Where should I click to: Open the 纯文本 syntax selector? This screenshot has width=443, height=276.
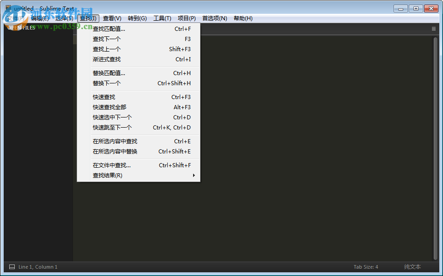point(412,266)
